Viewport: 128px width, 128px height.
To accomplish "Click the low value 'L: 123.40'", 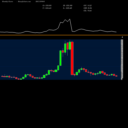I will click(68, 8).
